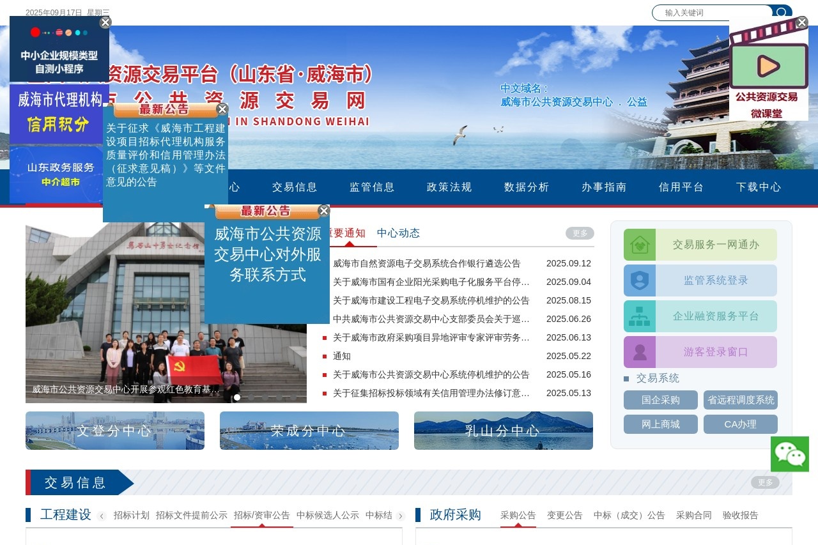This screenshot has height=545, width=818.
Task: Open the 企业融资服务平台 network icon
Action: [x=640, y=316]
